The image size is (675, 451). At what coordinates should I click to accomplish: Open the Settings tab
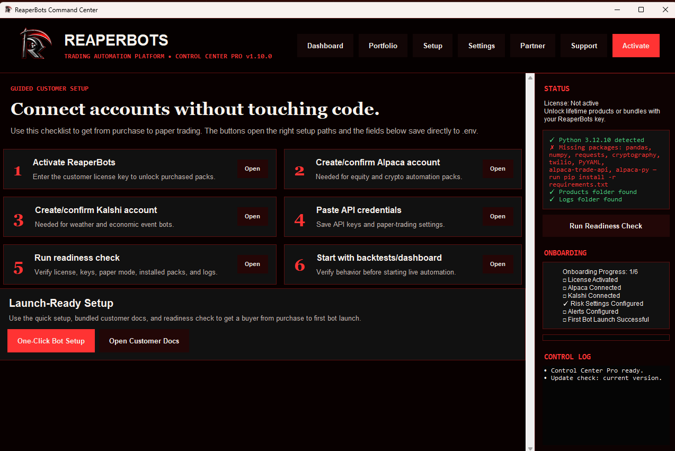482,46
